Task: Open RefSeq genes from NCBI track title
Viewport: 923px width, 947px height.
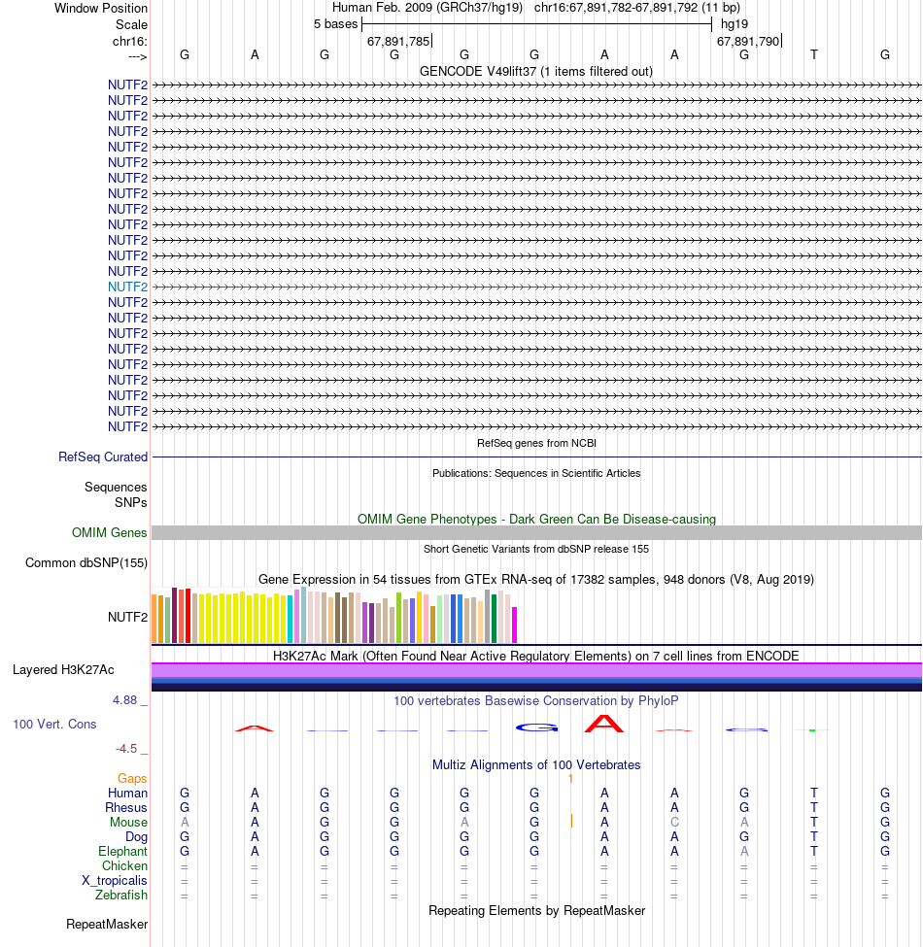Action: [536, 443]
